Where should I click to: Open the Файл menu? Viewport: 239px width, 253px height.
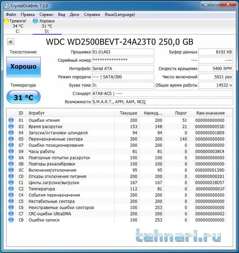(x=11, y=15)
